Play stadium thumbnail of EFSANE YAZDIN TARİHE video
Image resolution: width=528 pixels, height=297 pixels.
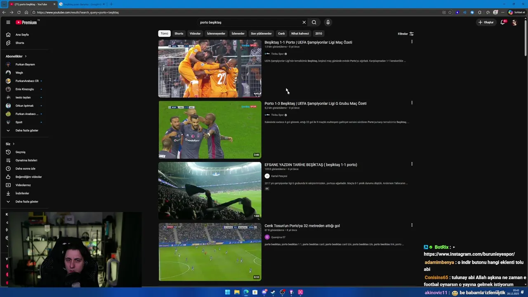210,191
